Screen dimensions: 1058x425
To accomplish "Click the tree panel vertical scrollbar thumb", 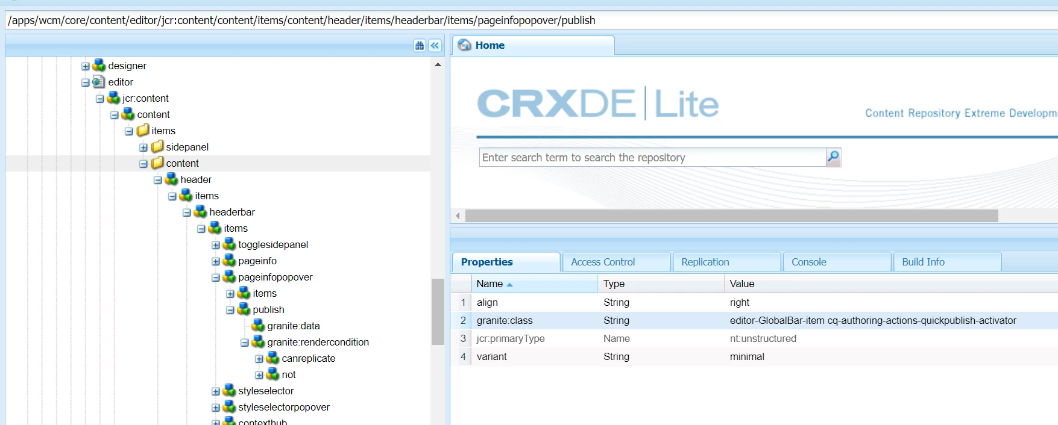I will point(438,311).
